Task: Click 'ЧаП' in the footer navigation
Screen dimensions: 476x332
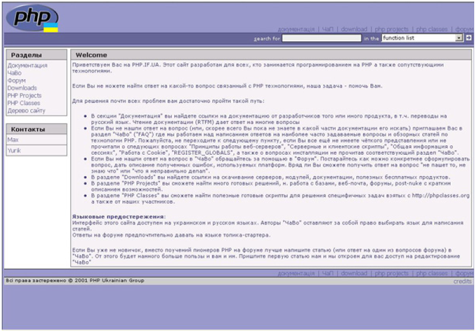Action: coord(328,274)
